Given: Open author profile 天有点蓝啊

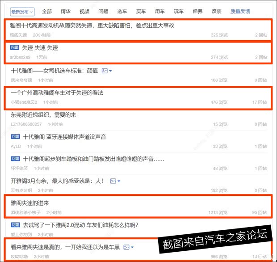Looking at the screenshot, I should click(21, 190).
